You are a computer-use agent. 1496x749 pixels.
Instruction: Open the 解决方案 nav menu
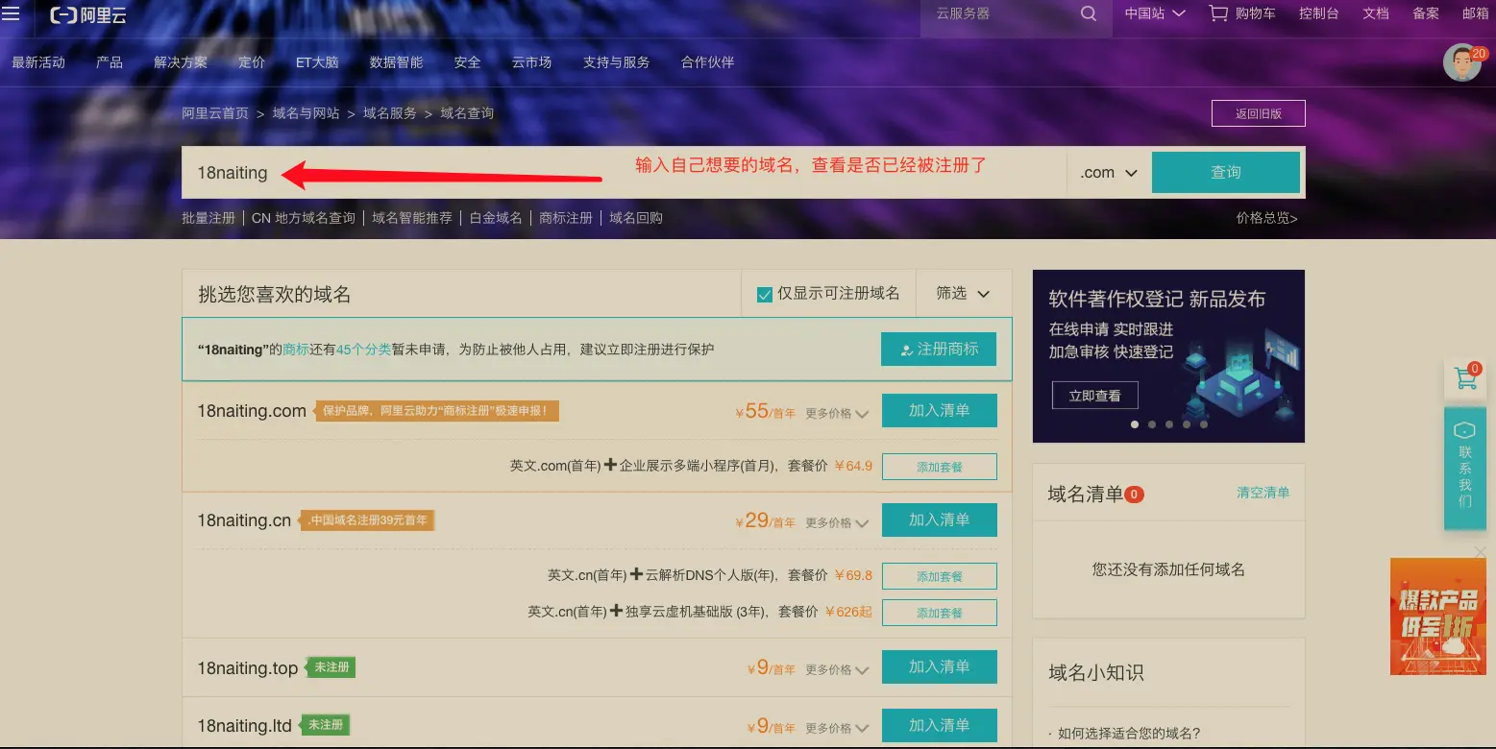coord(181,62)
